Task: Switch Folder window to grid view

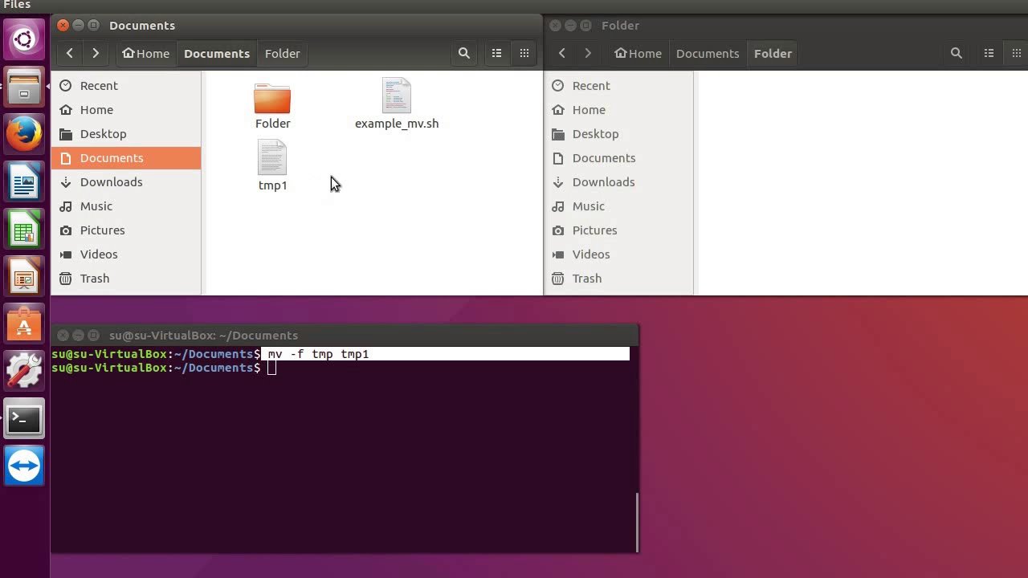Action: [x=1016, y=53]
